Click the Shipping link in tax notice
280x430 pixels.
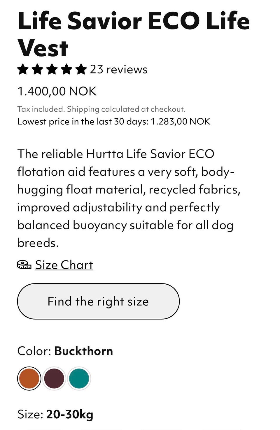tap(83, 109)
